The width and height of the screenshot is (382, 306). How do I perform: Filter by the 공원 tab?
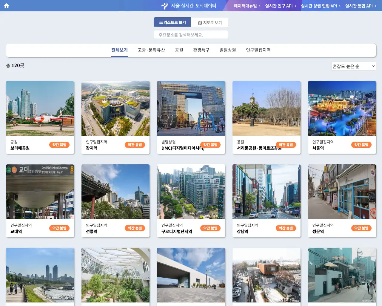(179, 50)
